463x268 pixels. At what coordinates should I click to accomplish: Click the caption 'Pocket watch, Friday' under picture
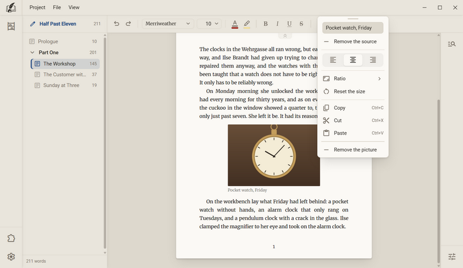tap(247, 190)
